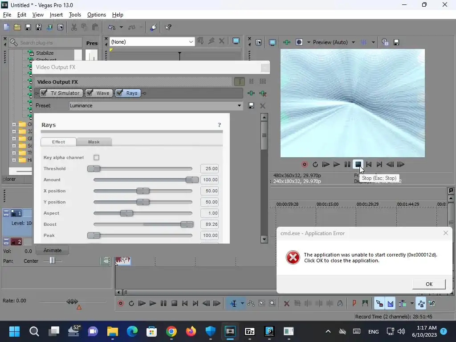This screenshot has height=342, width=456.
Task: Enable Key alpha channel checkbox
Action: 96,157
